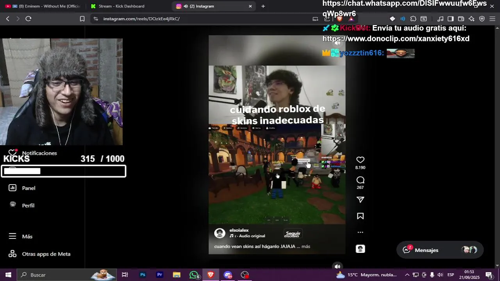Image resolution: width=500 pixels, height=281 pixels.
Task: Open system tray microphone icon
Action: [x=432, y=275]
